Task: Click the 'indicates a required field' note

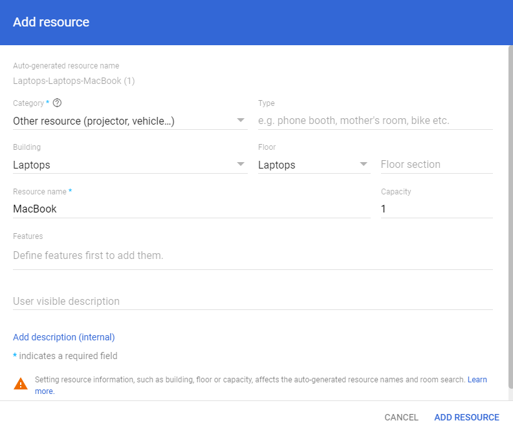Action: click(68, 356)
